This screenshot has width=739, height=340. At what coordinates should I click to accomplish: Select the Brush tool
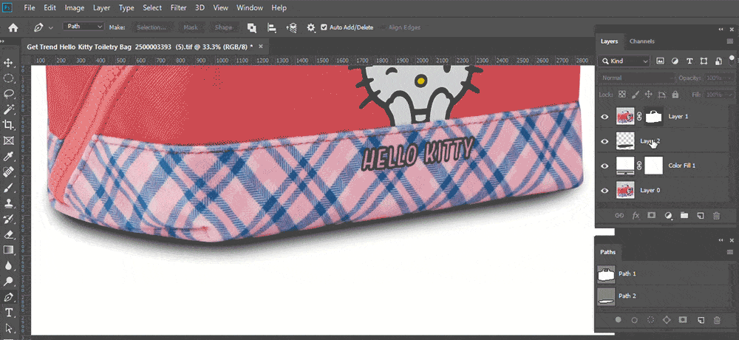click(x=8, y=188)
